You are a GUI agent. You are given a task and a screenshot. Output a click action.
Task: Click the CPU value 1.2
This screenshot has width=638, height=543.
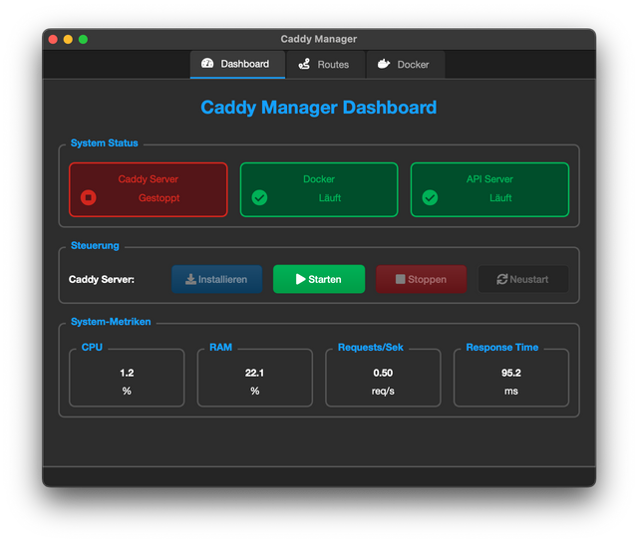(127, 373)
